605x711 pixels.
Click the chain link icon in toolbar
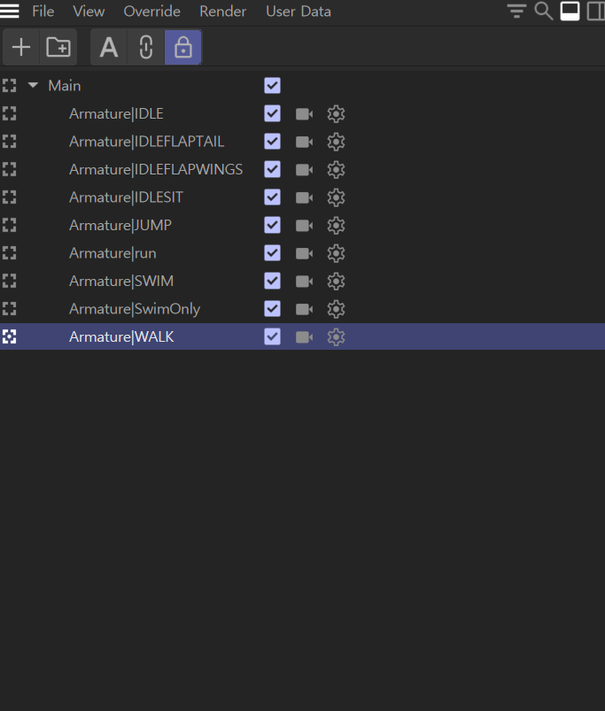pyautogui.click(x=146, y=48)
